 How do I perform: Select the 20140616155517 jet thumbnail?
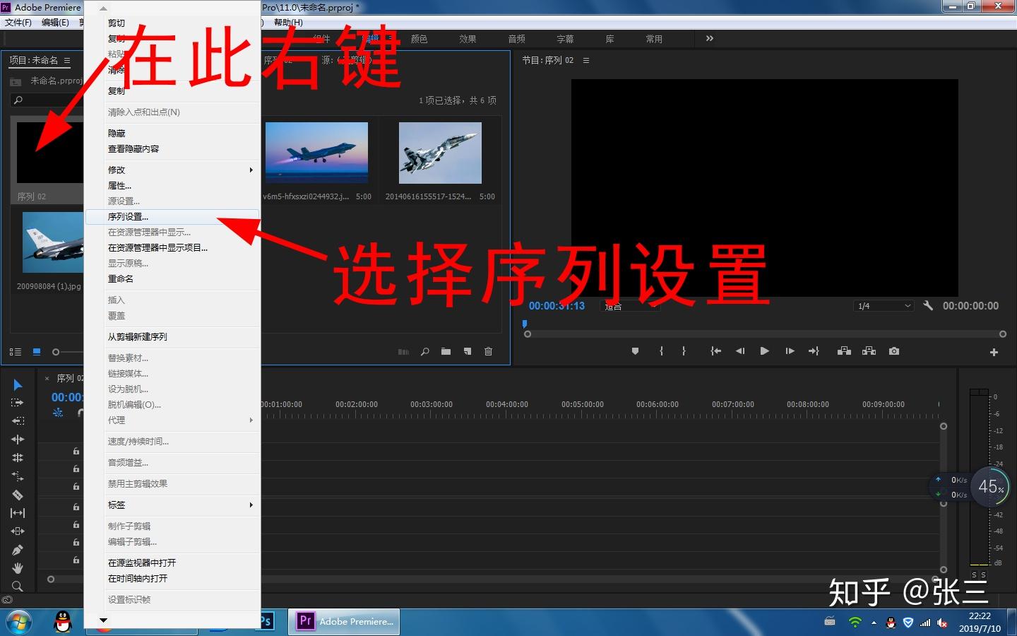tap(440, 153)
